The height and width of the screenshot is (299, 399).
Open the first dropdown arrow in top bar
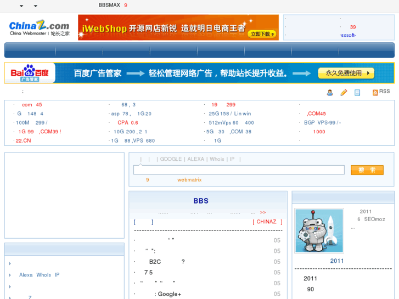(x=21, y=6)
